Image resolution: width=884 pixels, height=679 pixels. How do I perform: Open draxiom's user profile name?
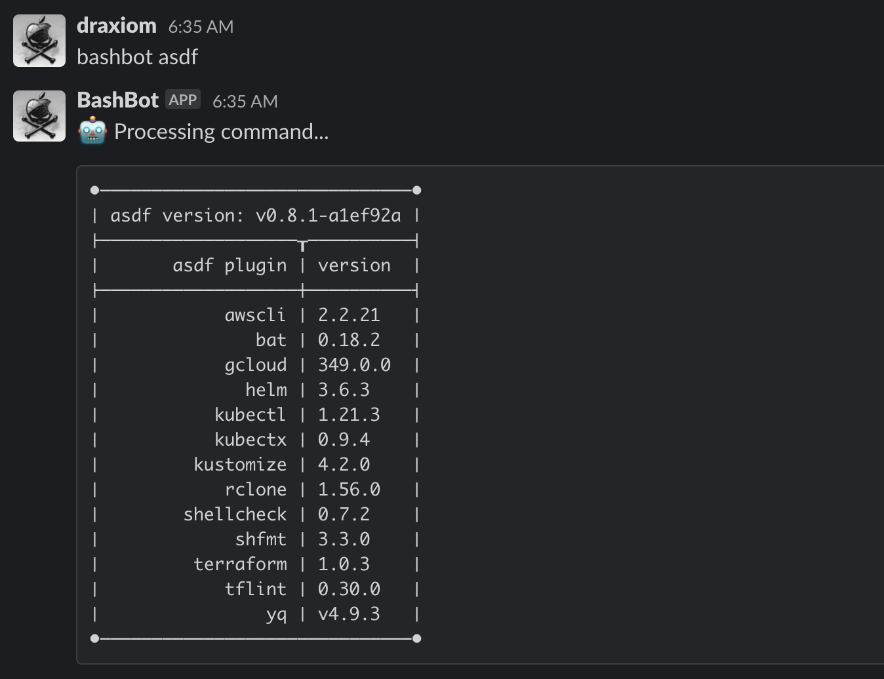point(117,26)
